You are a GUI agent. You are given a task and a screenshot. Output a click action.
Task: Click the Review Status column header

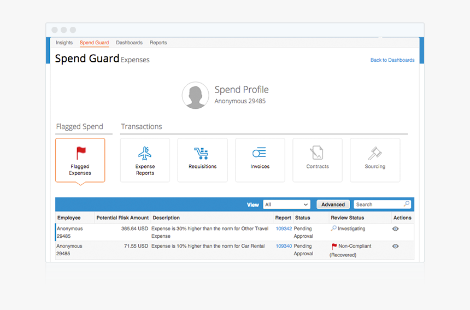348,218
